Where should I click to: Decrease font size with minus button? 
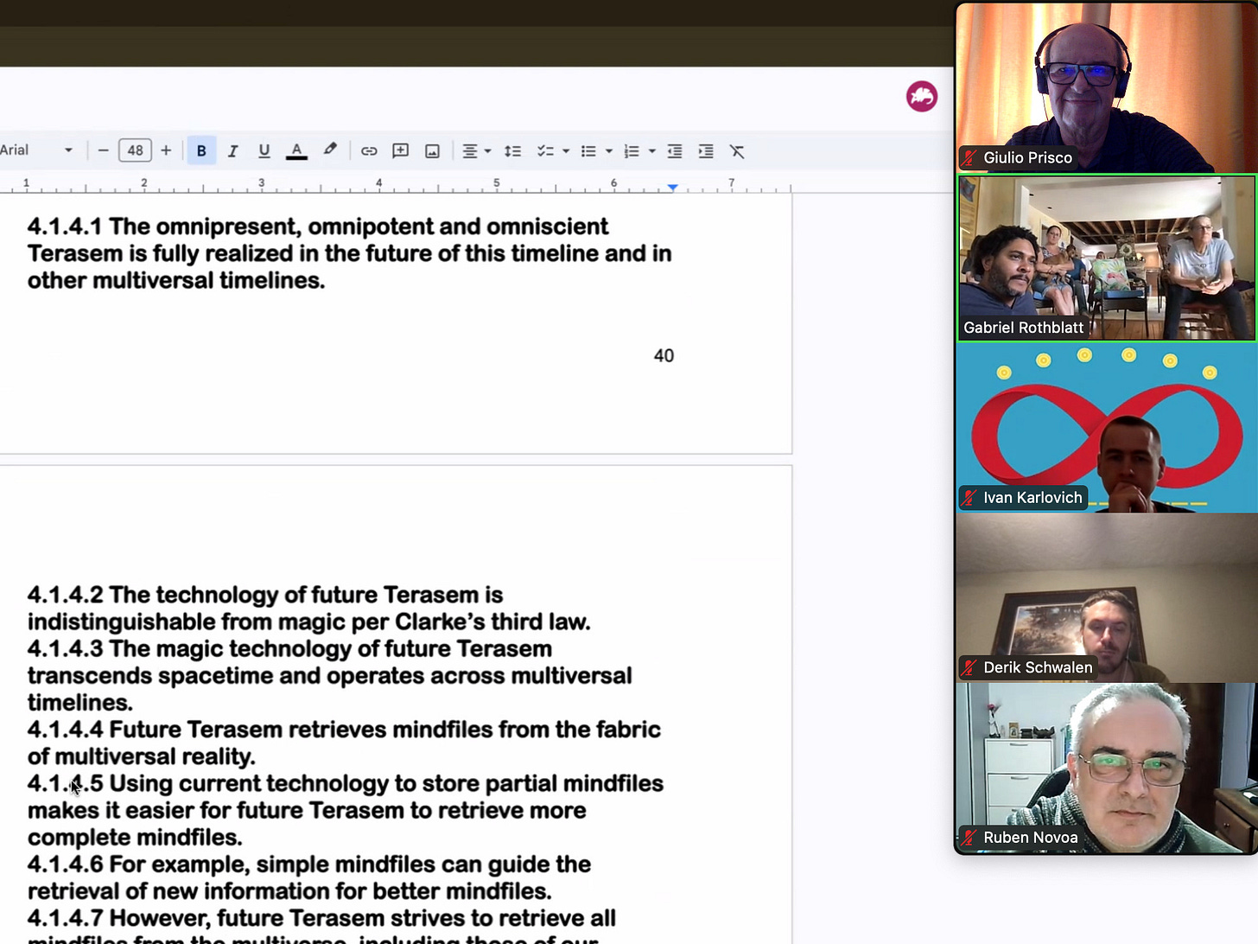click(x=103, y=150)
